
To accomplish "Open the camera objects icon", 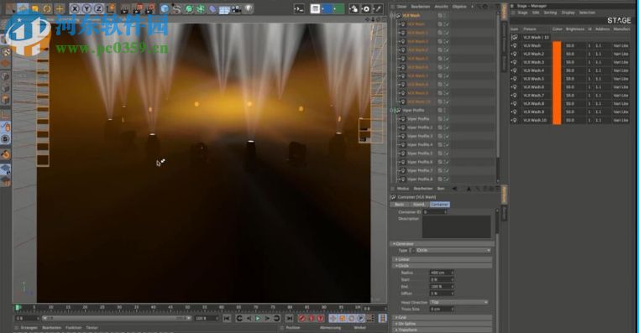I will click(236, 8).
